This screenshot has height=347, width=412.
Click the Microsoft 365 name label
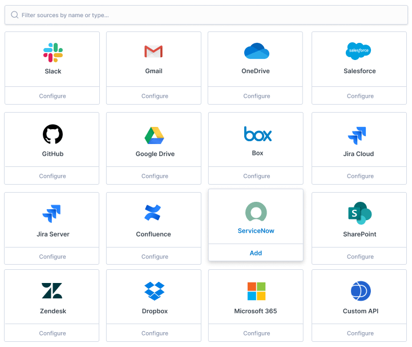(256, 311)
